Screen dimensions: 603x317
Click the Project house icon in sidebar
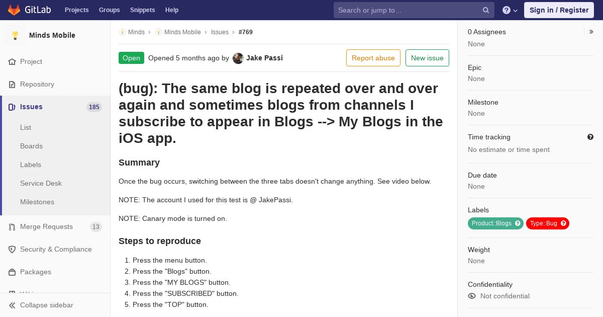(12, 62)
